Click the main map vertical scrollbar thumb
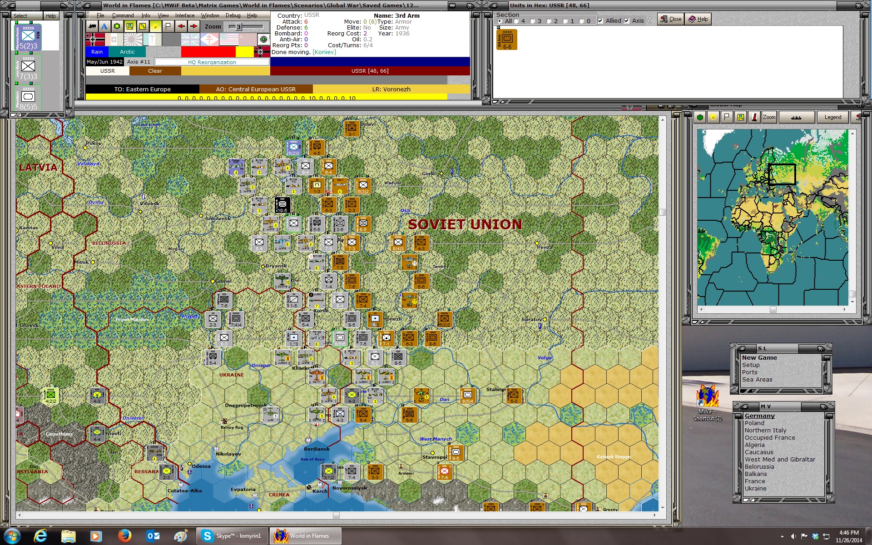This screenshot has height=545, width=872. (662, 212)
